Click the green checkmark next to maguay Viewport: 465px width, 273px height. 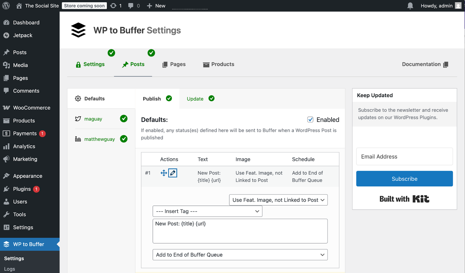pyautogui.click(x=124, y=119)
